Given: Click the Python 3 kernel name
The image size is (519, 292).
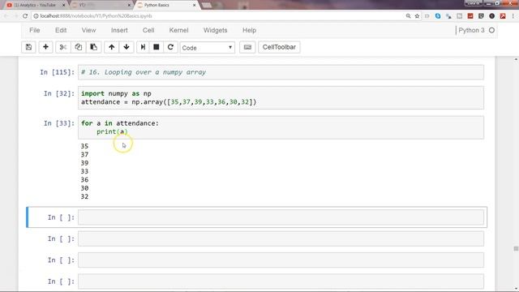Looking at the screenshot, I should coord(471,30).
